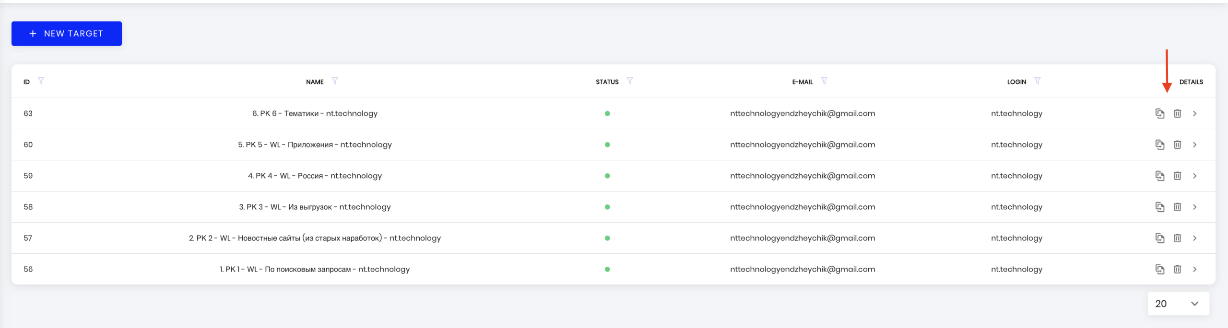Click the filter icon next to ID
This screenshot has height=328, width=1228.
[41, 81]
